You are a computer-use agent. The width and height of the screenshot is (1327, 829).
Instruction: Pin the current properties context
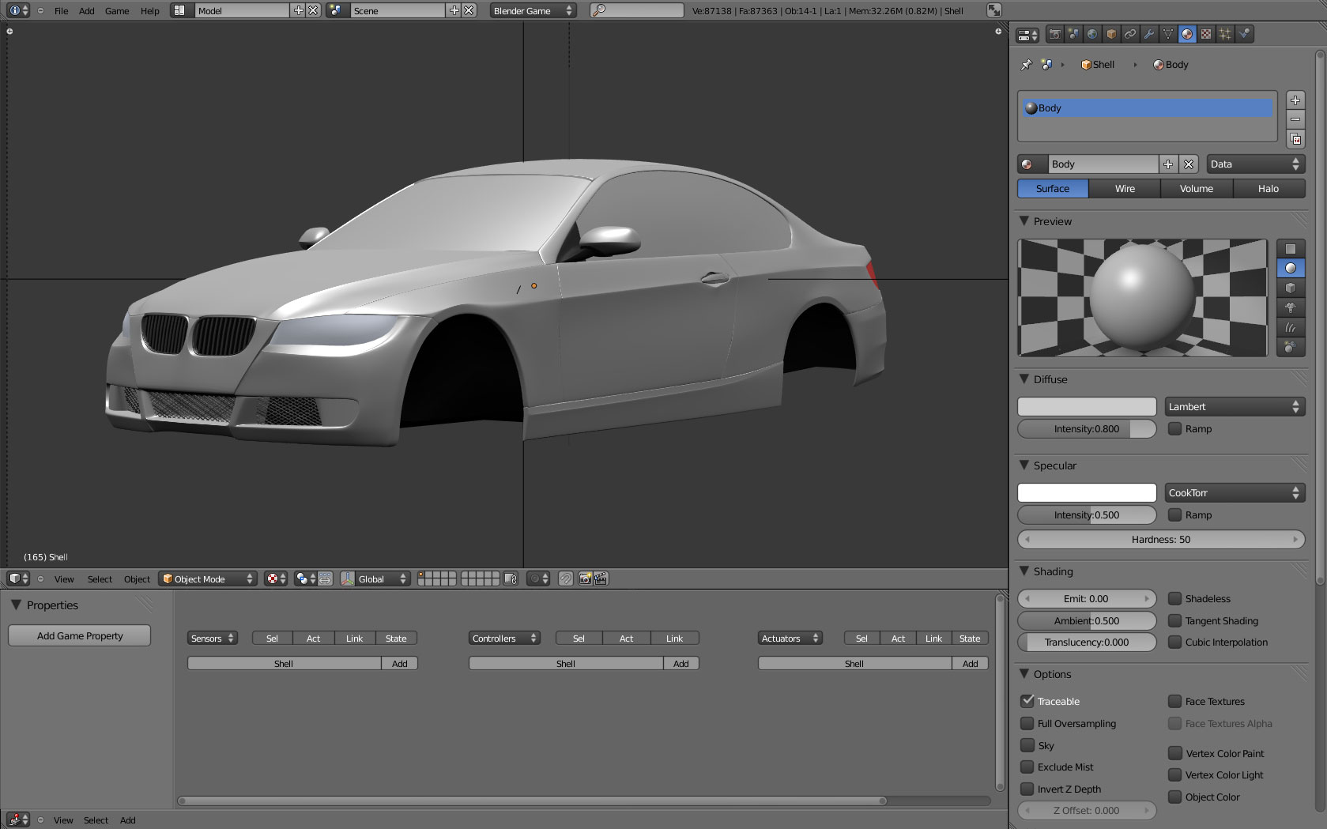[x=1027, y=64]
